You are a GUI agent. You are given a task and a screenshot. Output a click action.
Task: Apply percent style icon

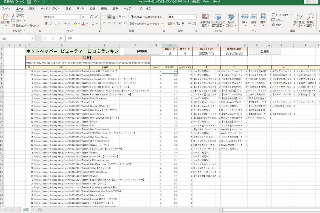(x=178, y=24)
